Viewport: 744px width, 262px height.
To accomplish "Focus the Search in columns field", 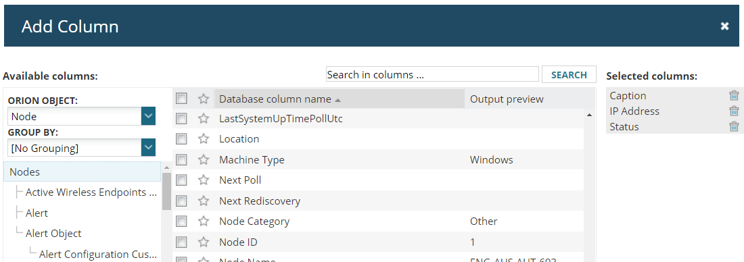I will pos(432,74).
